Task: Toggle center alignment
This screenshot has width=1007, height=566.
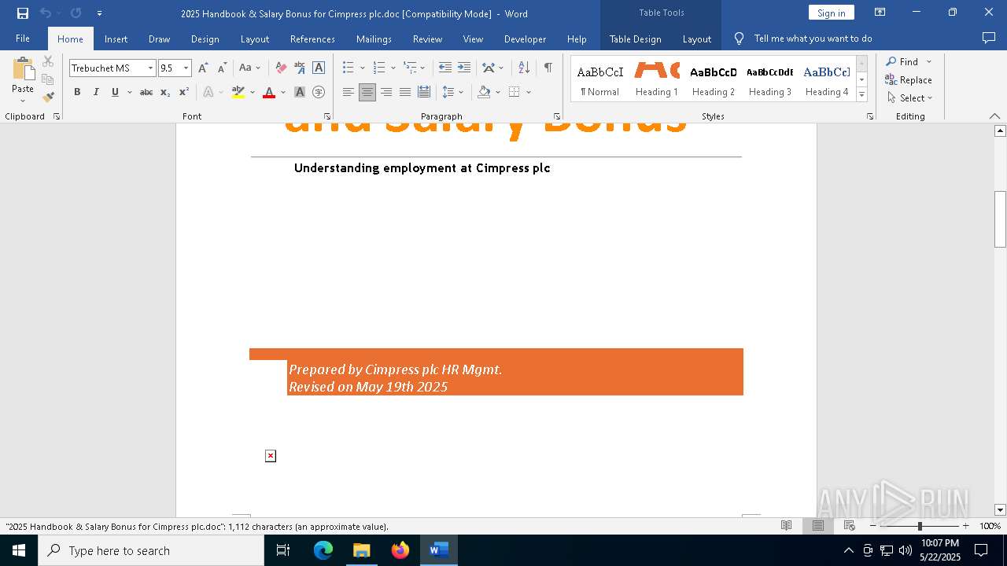Action: point(367,92)
